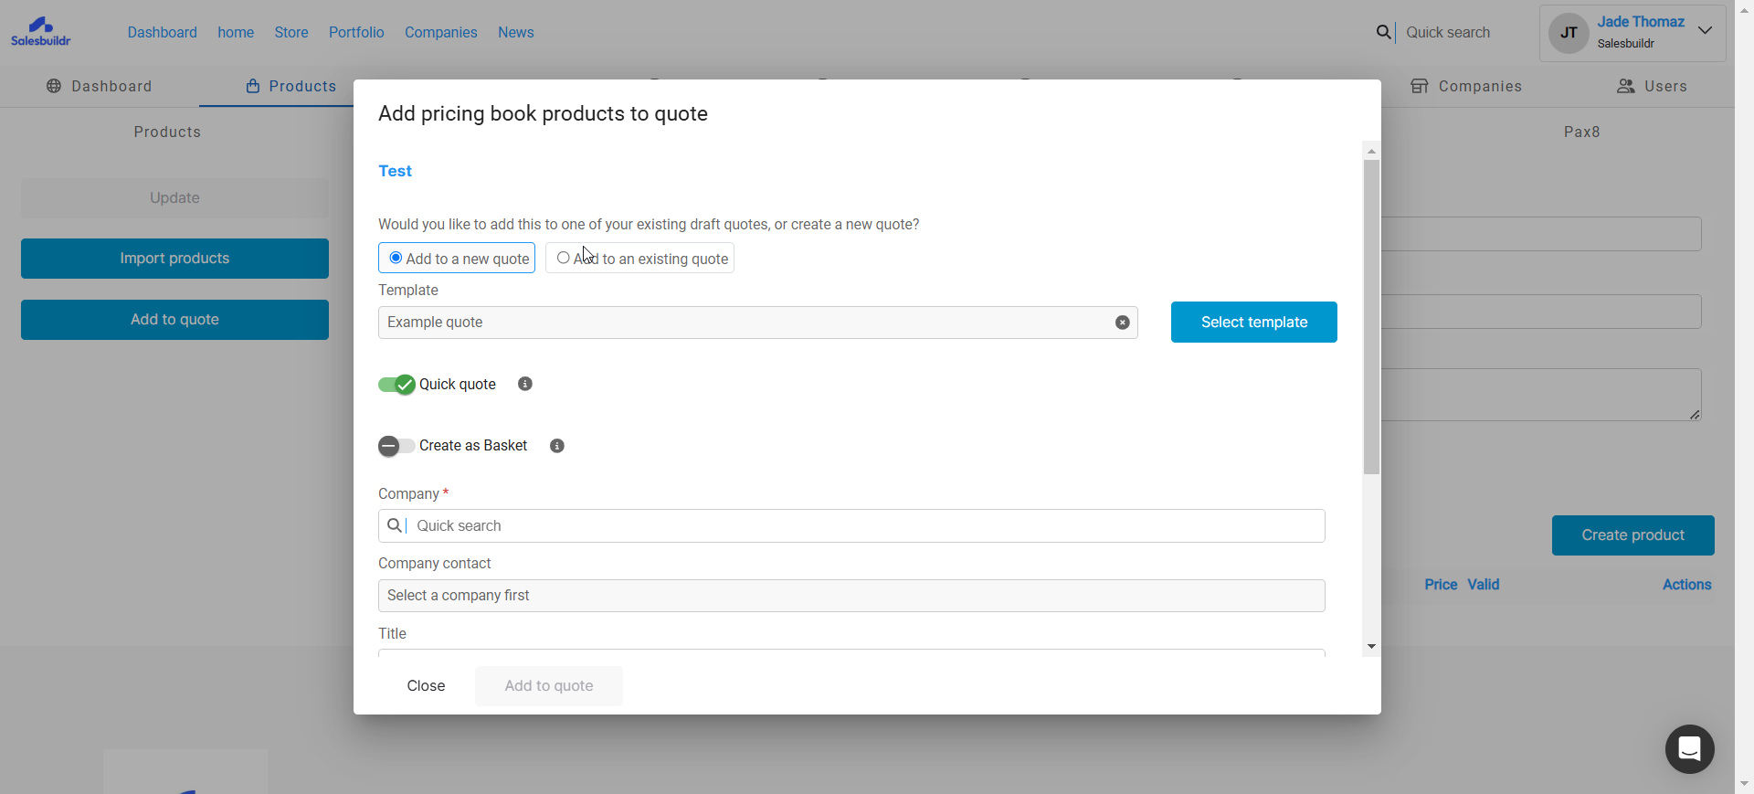Click the Select template button
Viewport: 1754px width, 794px height.
point(1254,323)
